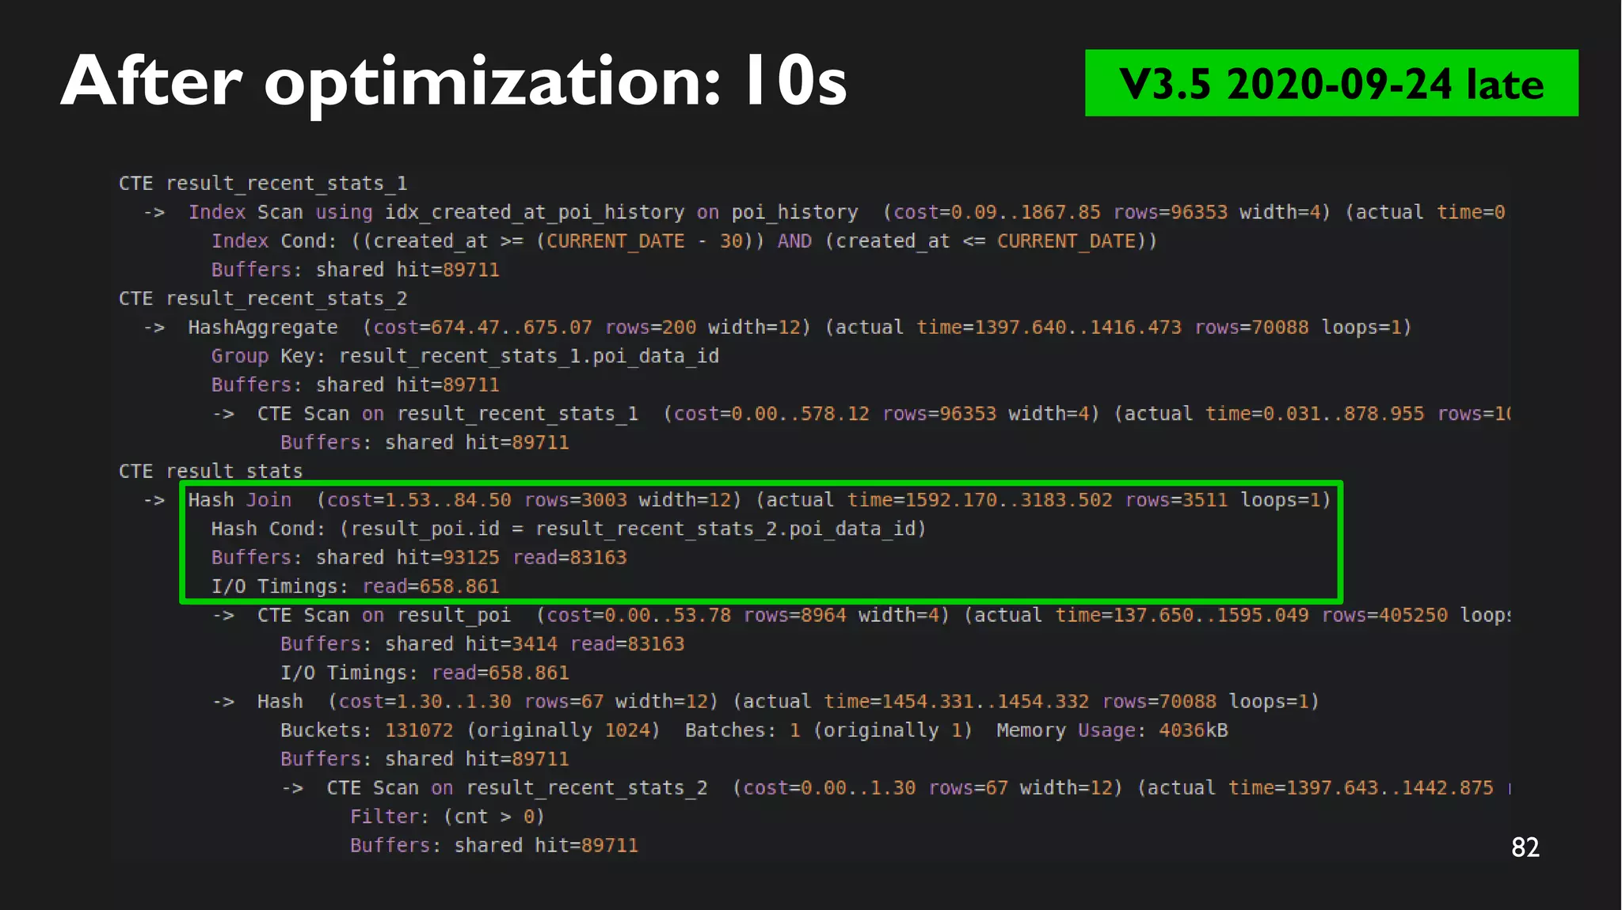The image size is (1622, 910).
Task: Click the slide page number 82
Action: [1525, 847]
